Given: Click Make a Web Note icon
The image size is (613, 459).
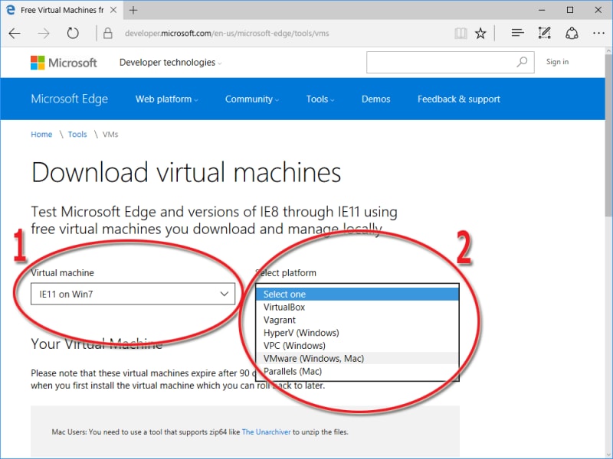Looking at the screenshot, I should pos(544,34).
